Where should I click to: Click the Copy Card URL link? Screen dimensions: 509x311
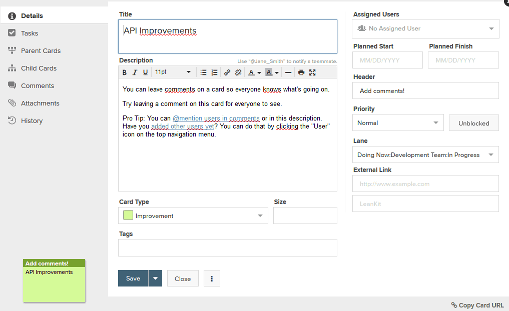(x=477, y=305)
